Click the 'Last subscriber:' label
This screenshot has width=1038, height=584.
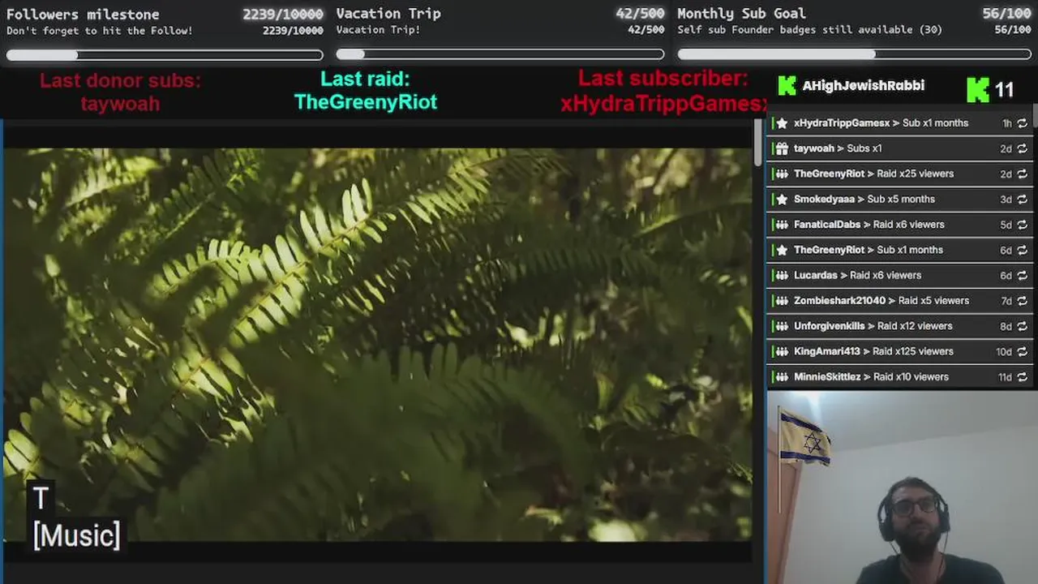tap(663, 79)
